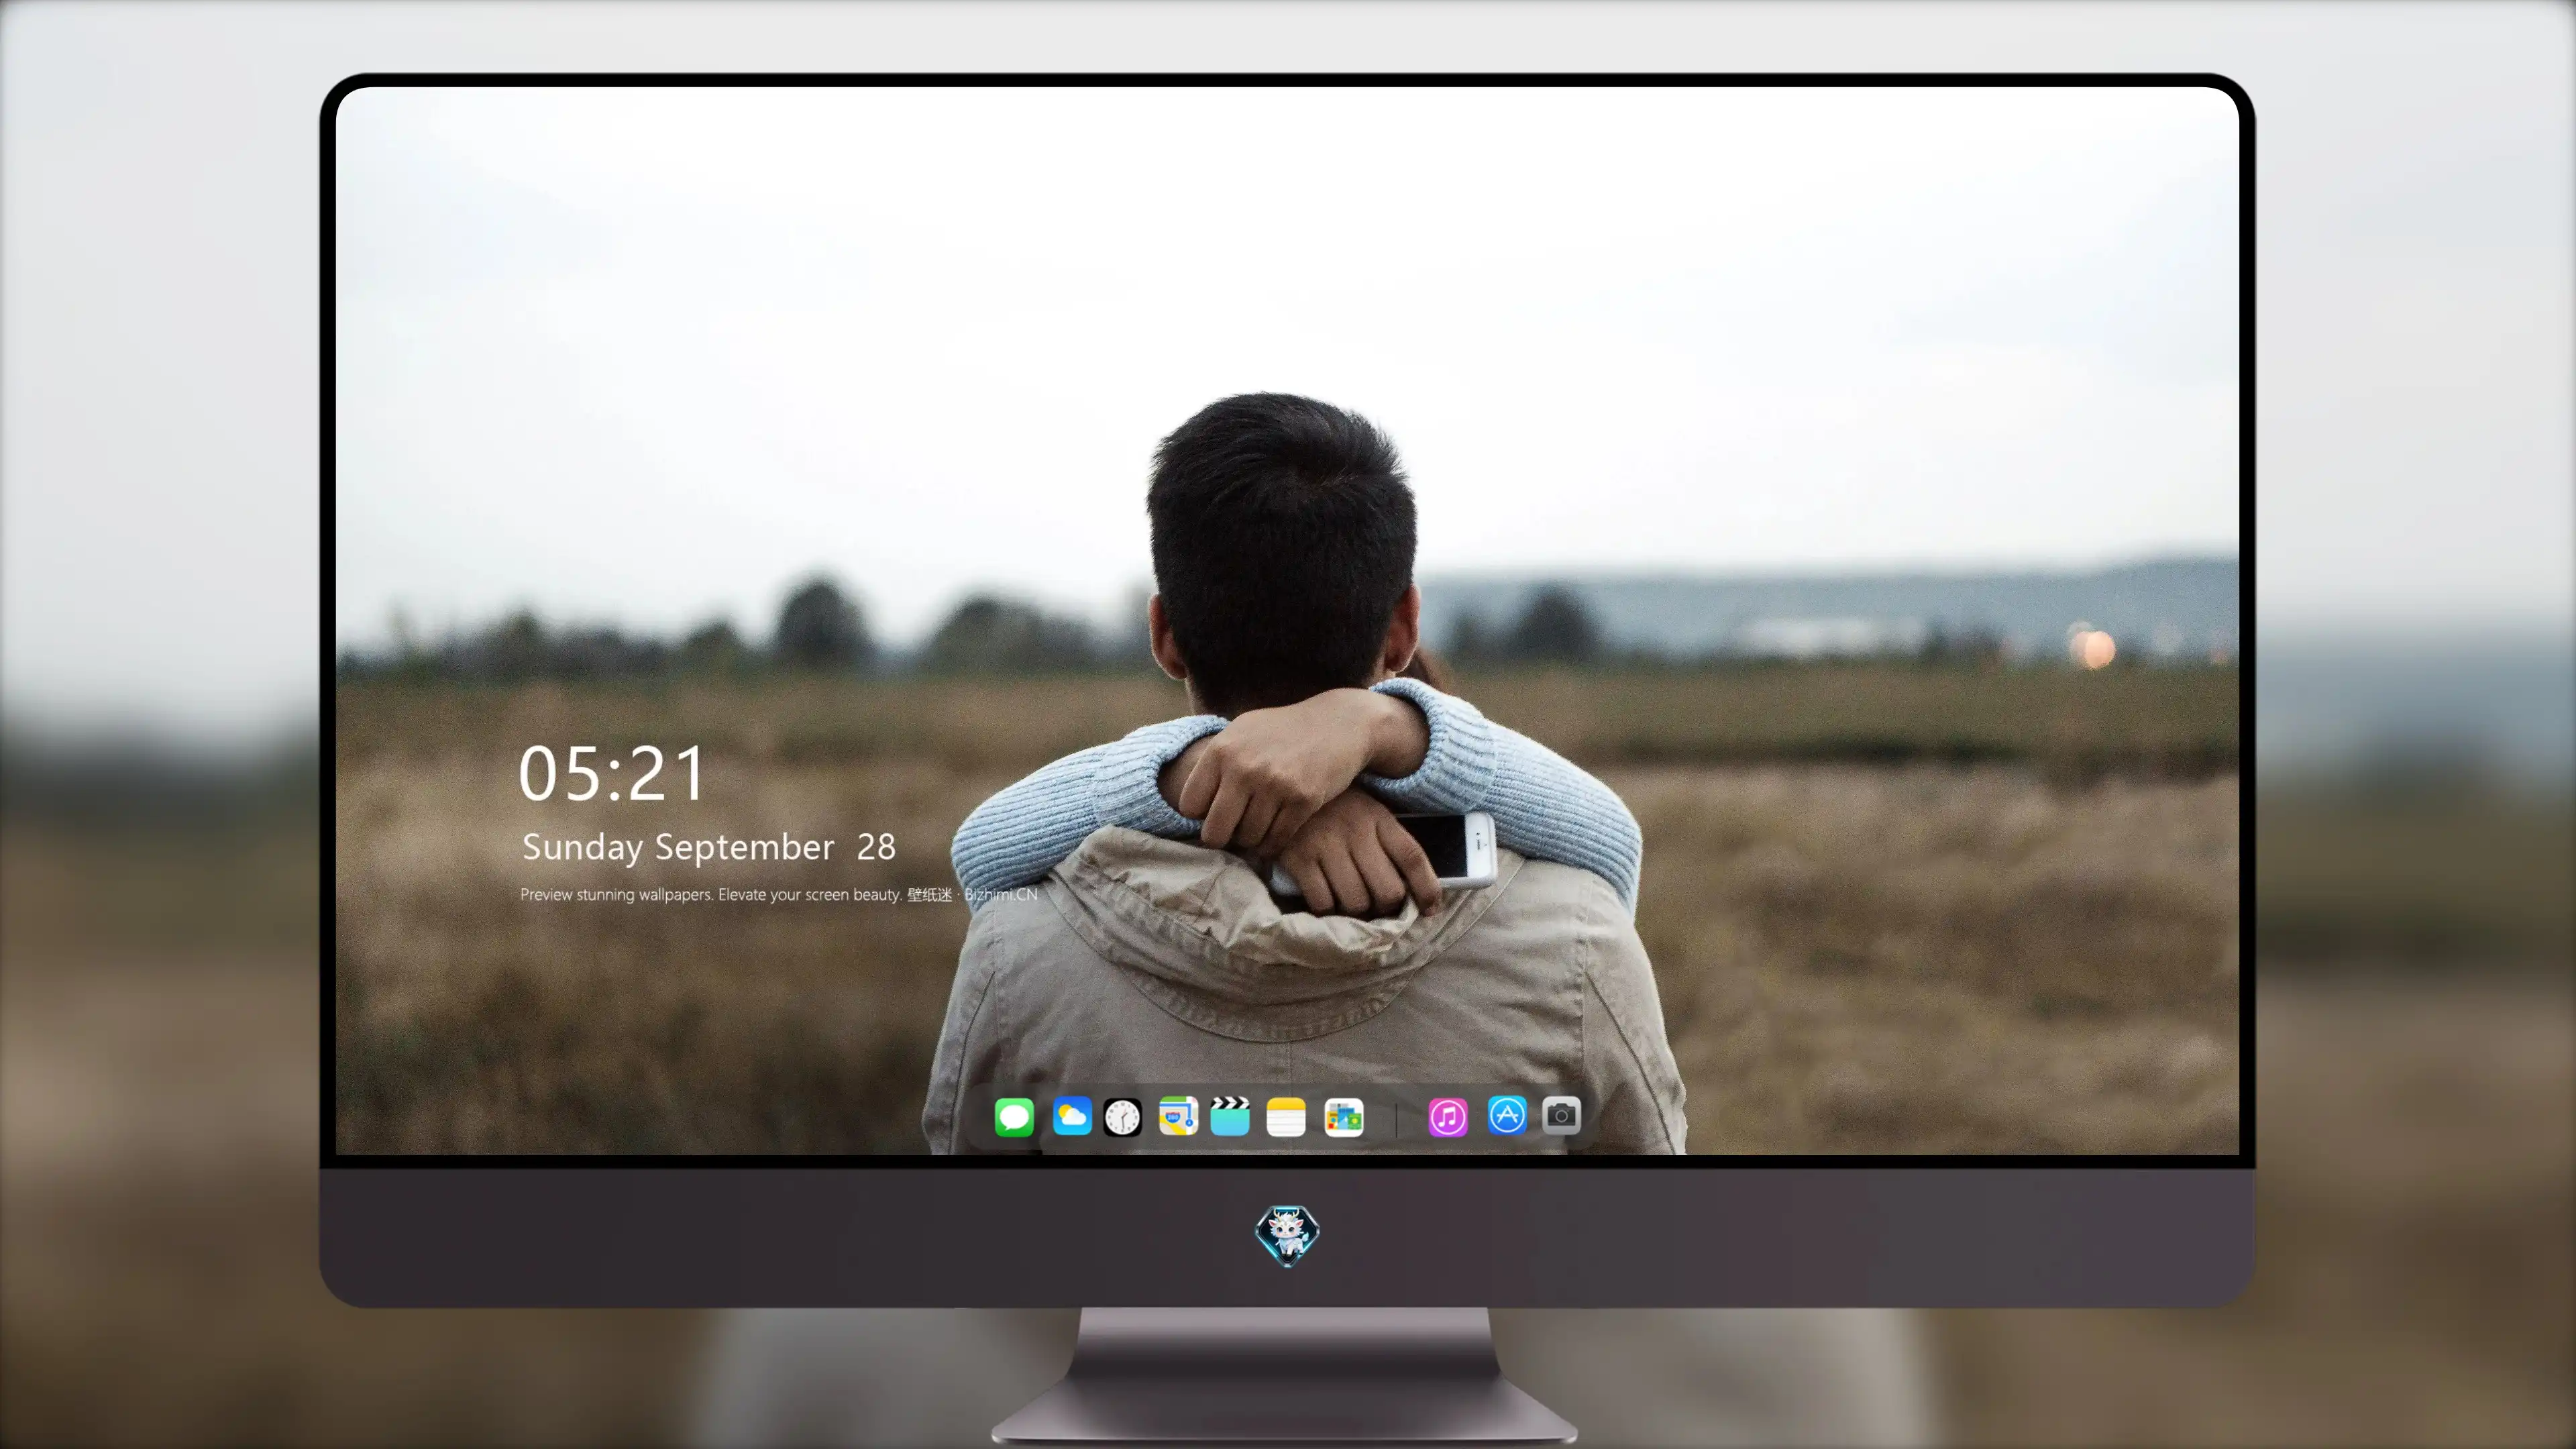Screen dimensions: 2576x1449
Task: Open the gray Camera app in the dock
Action: point(1561,1115)
